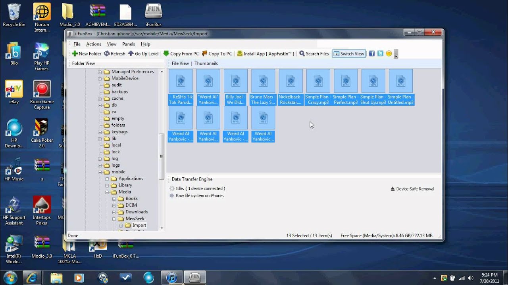Switch to iTunes in the taskbar
The height and width of the screenshot is (285, 508).
[171, 277]
